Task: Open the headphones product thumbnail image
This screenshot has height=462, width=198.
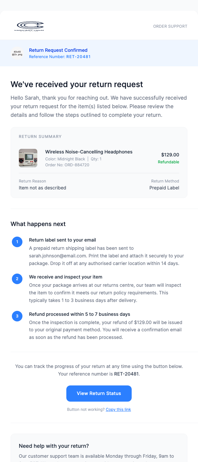Action: (x=28, y=158)
